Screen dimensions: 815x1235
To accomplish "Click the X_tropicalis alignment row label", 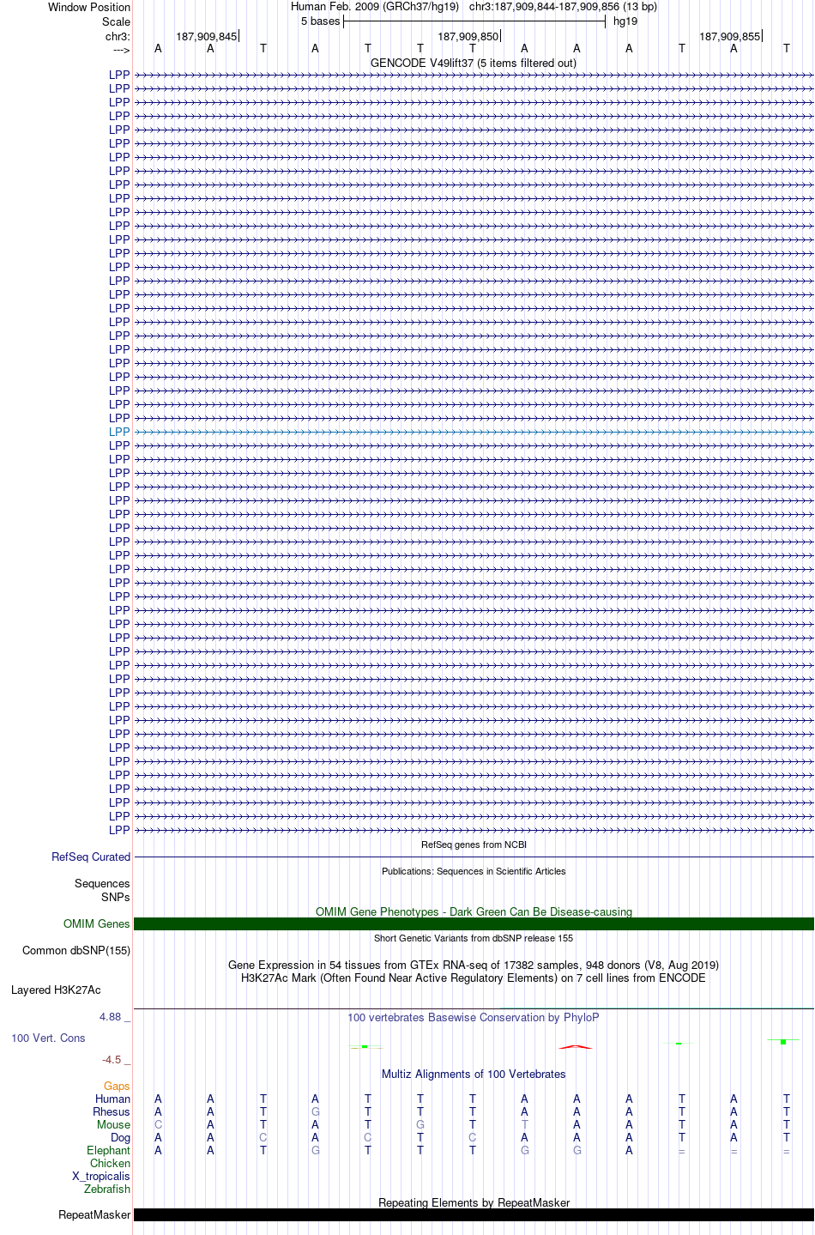I will [101, 1176].
